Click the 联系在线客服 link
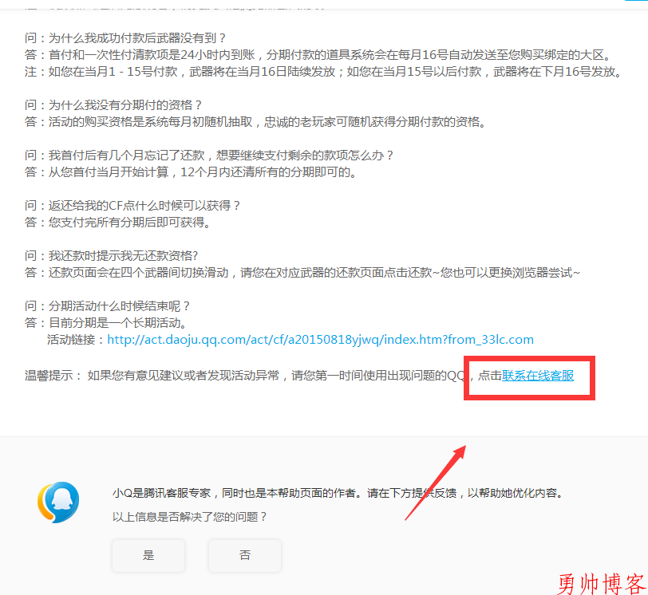 click(538, 376)
